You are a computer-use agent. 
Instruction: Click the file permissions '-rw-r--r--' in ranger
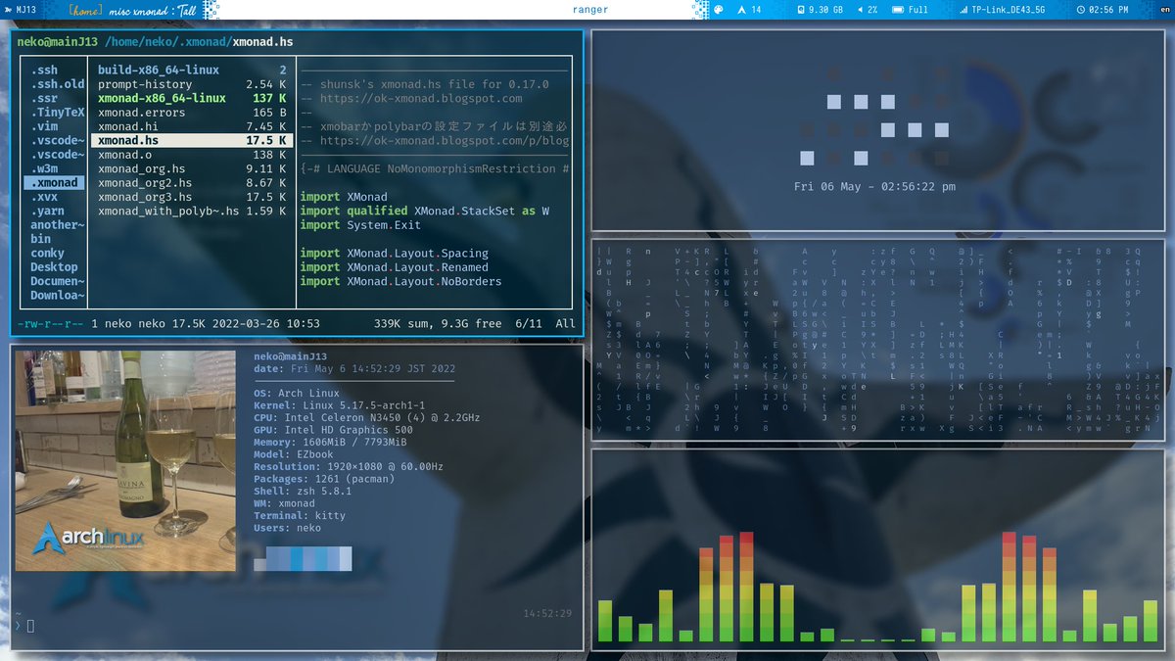[50, 323]
